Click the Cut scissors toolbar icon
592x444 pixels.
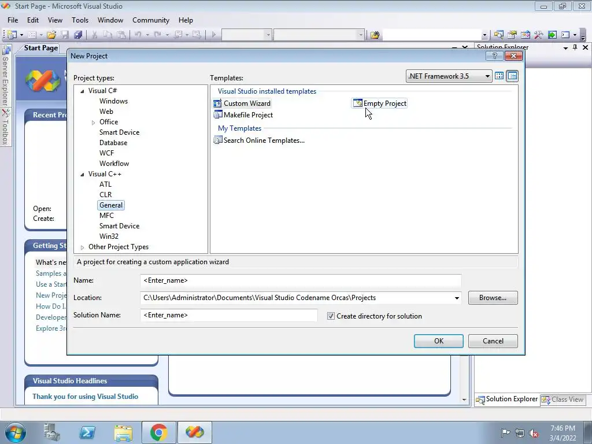(x=94, y=35)
